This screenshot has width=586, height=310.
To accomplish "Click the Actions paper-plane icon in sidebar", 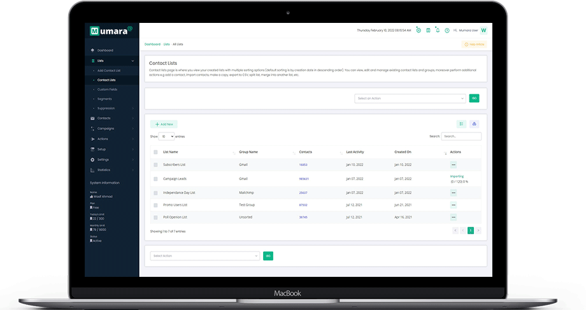I will tap(92, 139).
